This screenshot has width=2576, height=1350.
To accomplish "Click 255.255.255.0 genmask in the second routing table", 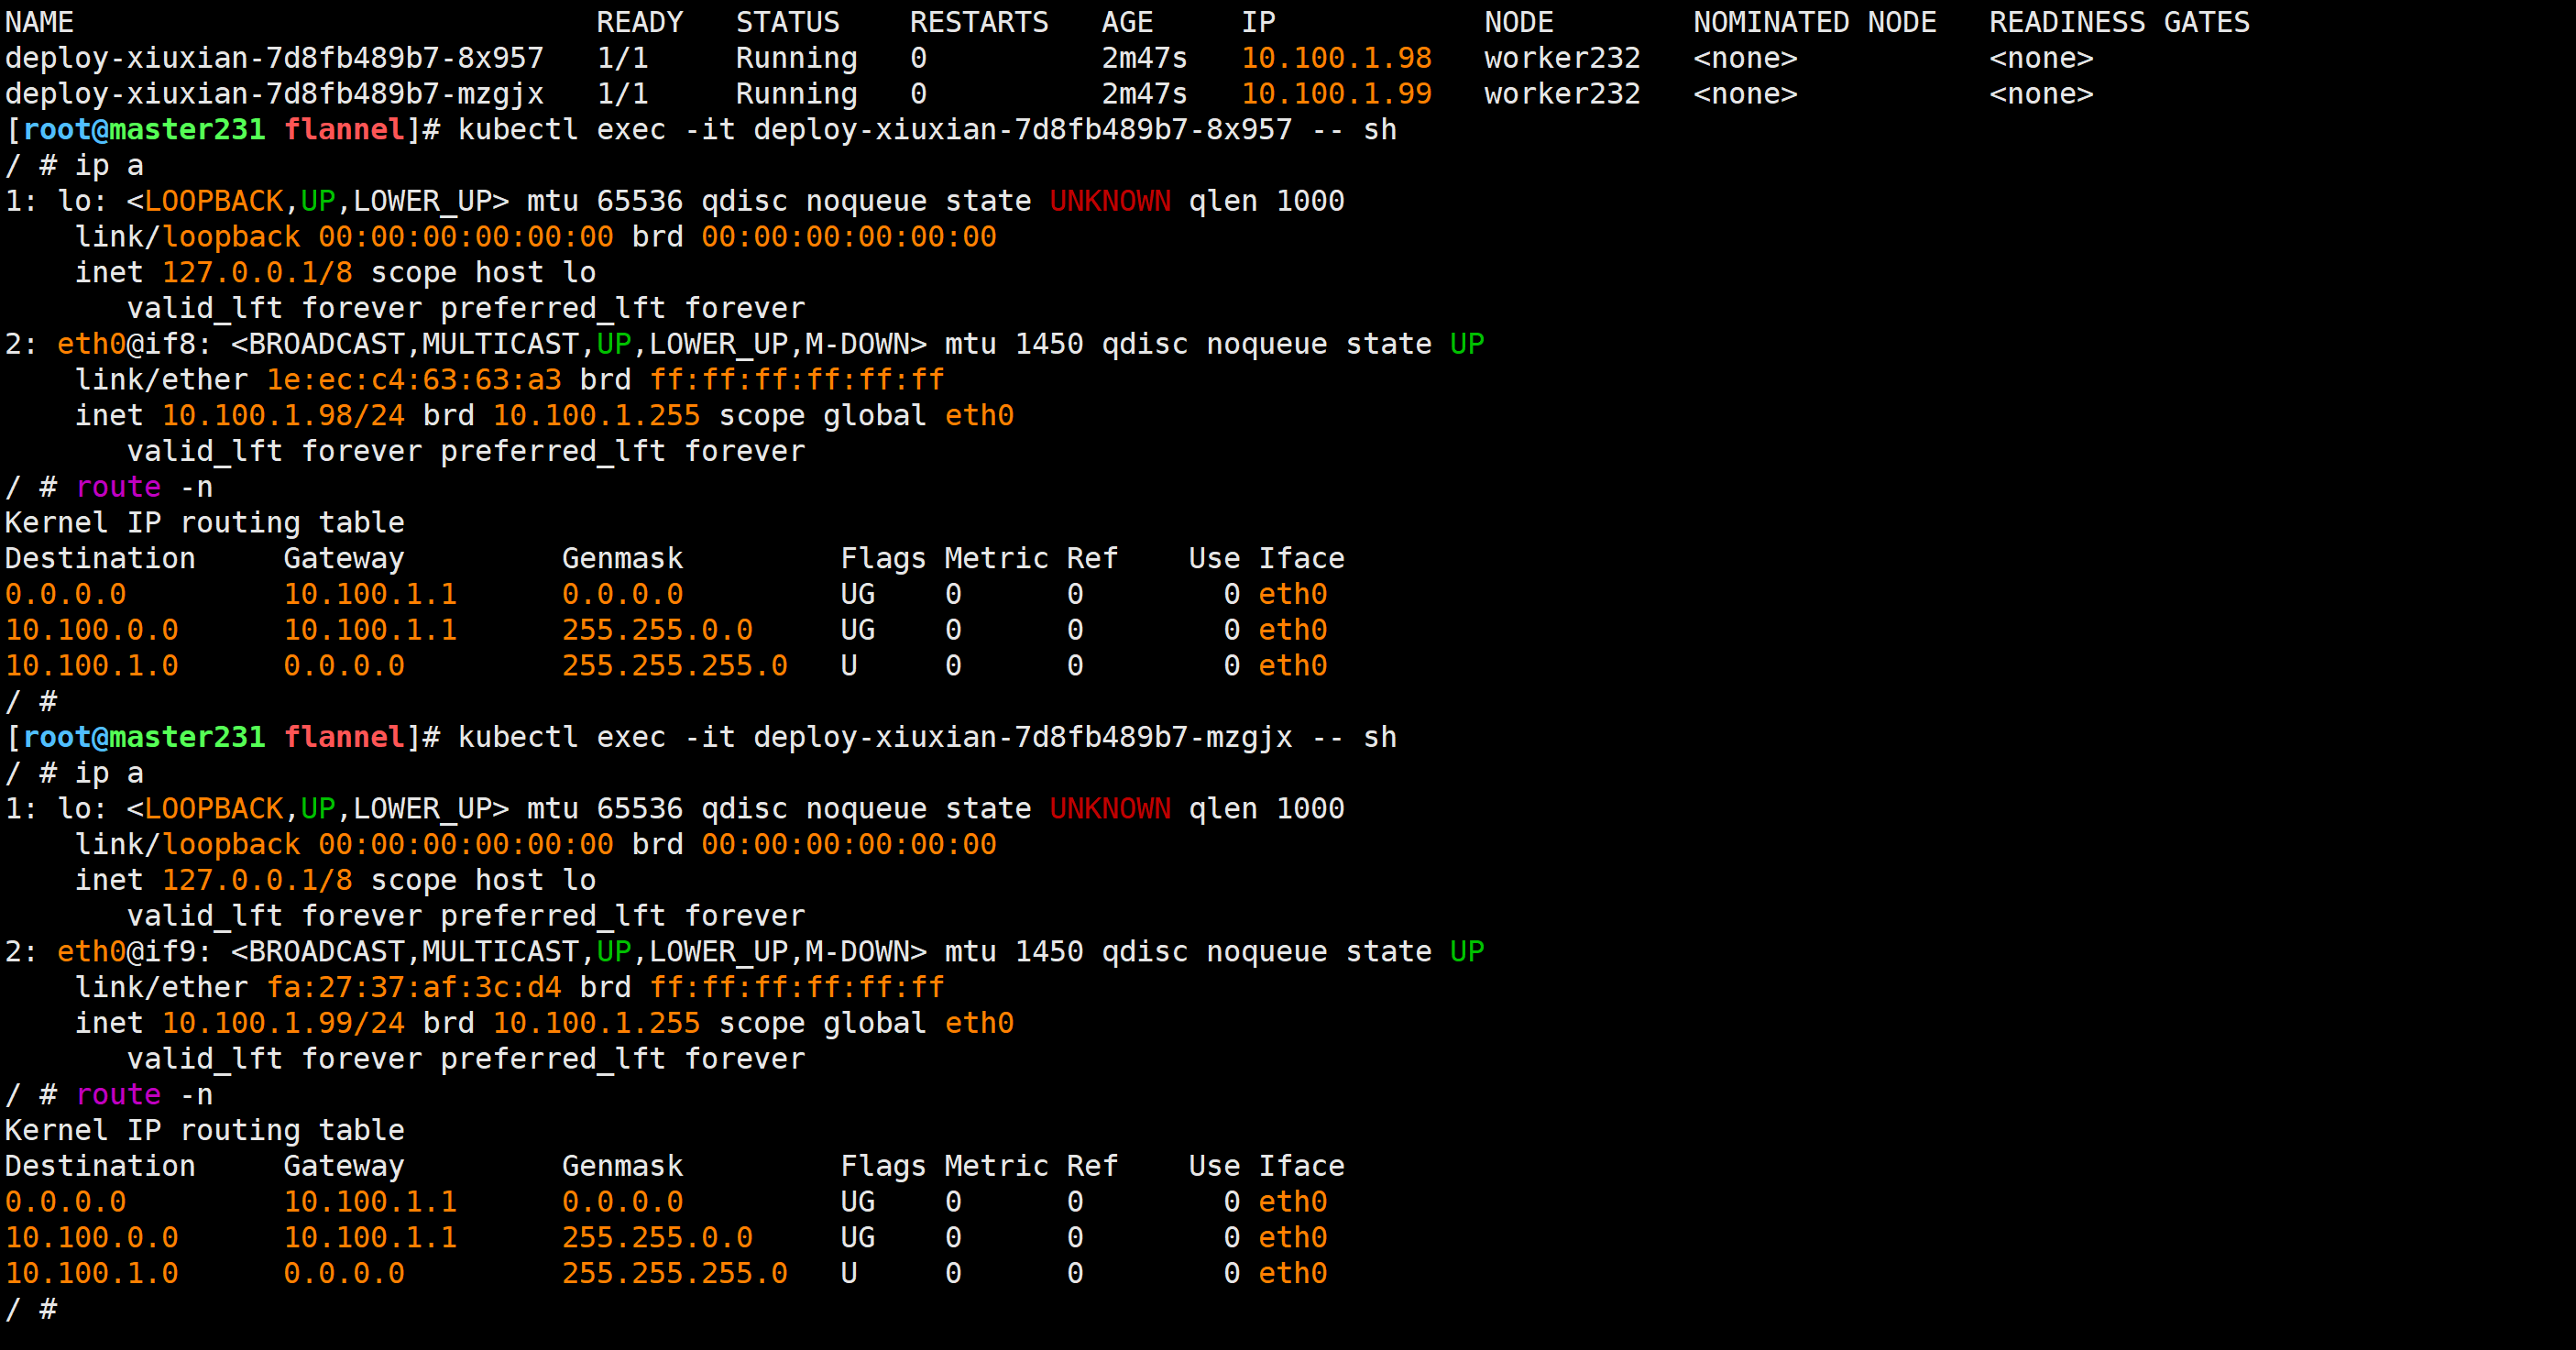I will [675, 1273].
